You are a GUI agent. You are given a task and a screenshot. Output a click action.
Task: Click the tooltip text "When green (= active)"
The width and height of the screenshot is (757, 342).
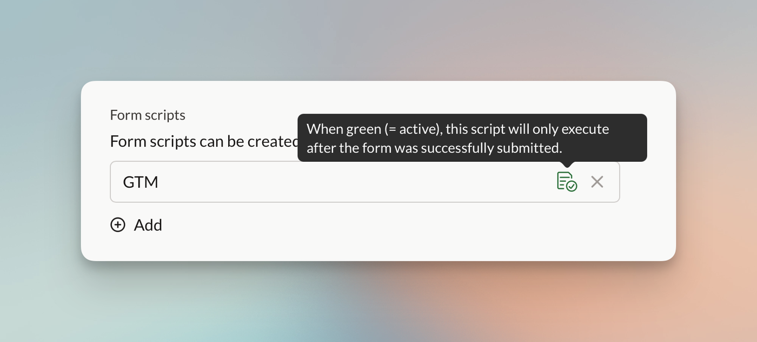click(373, 129)
